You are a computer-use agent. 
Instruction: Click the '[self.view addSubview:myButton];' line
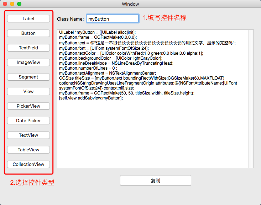(91, 98)
